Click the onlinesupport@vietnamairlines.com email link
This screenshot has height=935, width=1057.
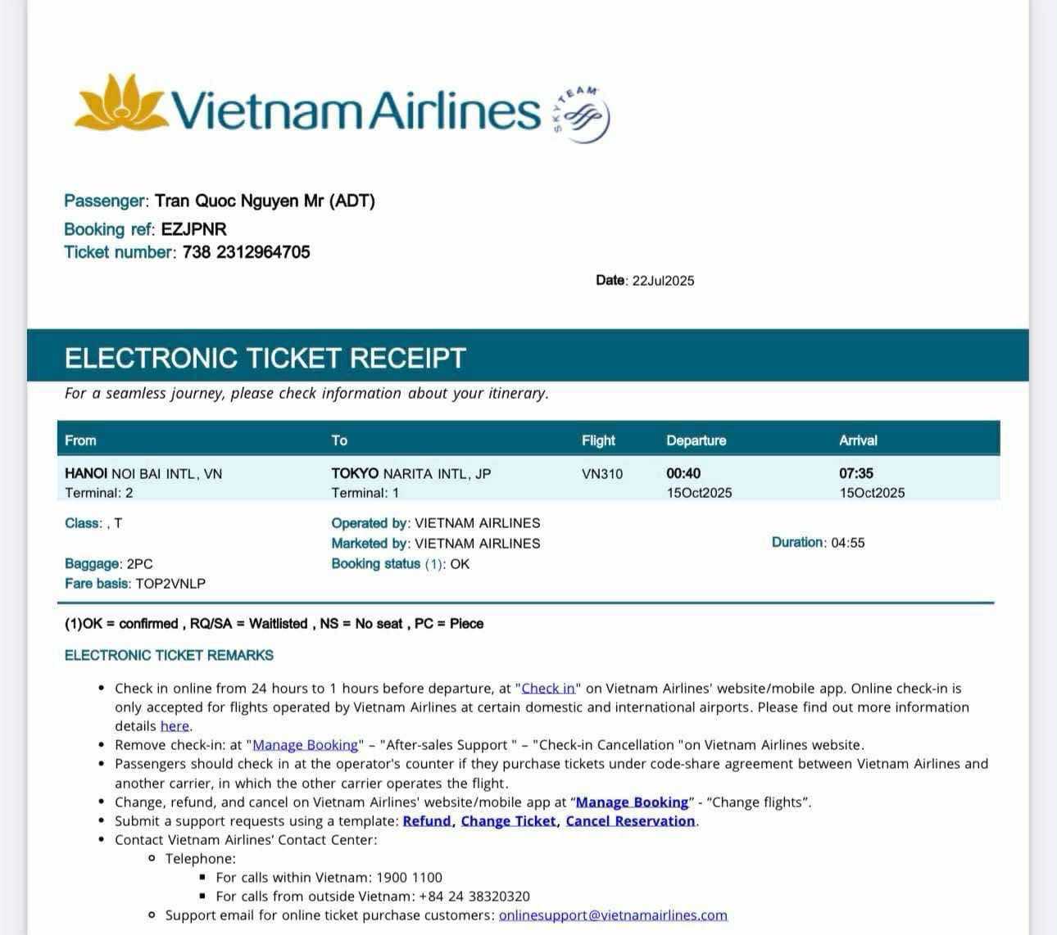[613, 915]
